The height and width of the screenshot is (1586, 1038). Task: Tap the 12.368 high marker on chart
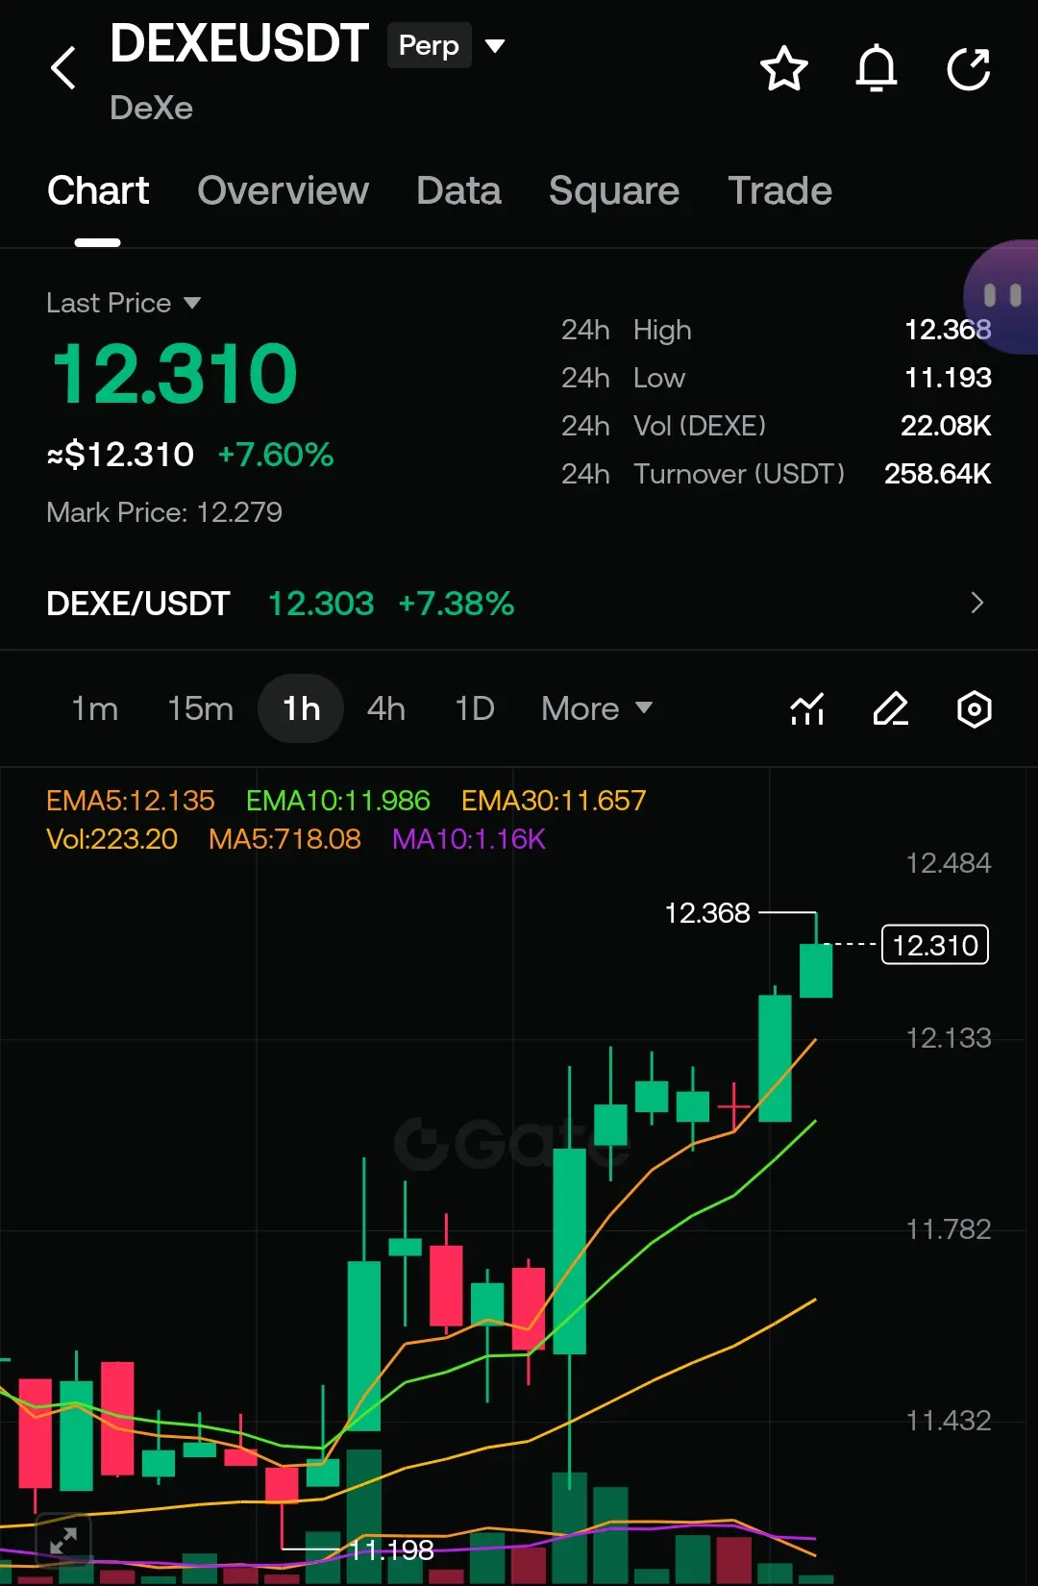coord(707,912)
